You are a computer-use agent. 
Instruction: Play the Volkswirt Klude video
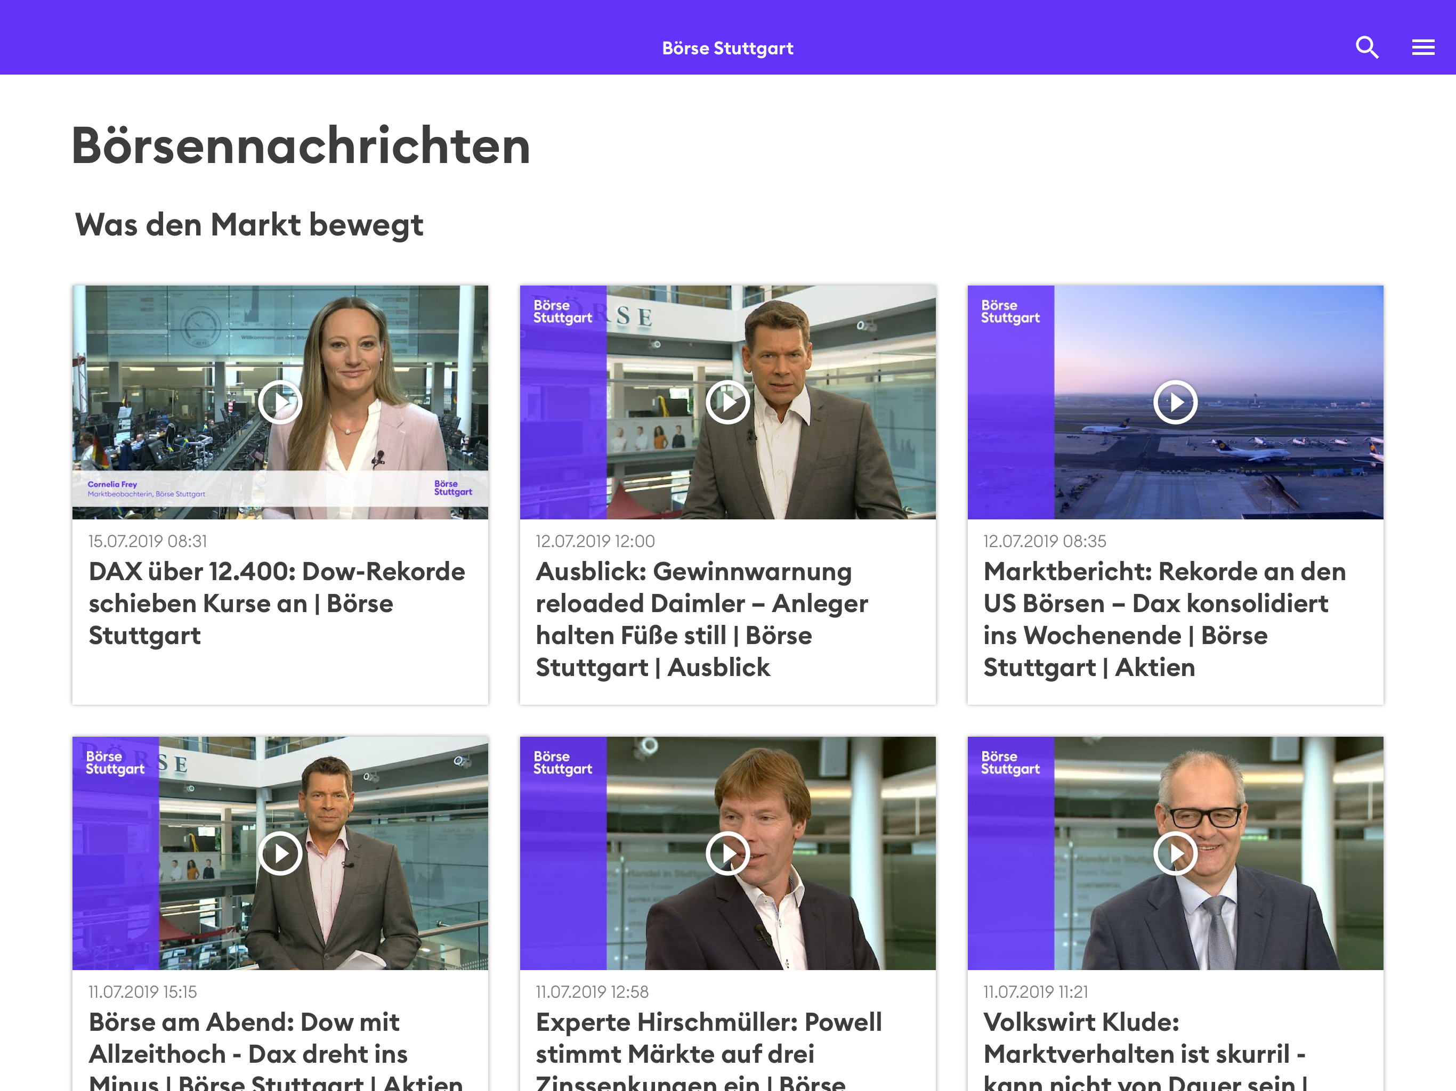click(1175, 853)
